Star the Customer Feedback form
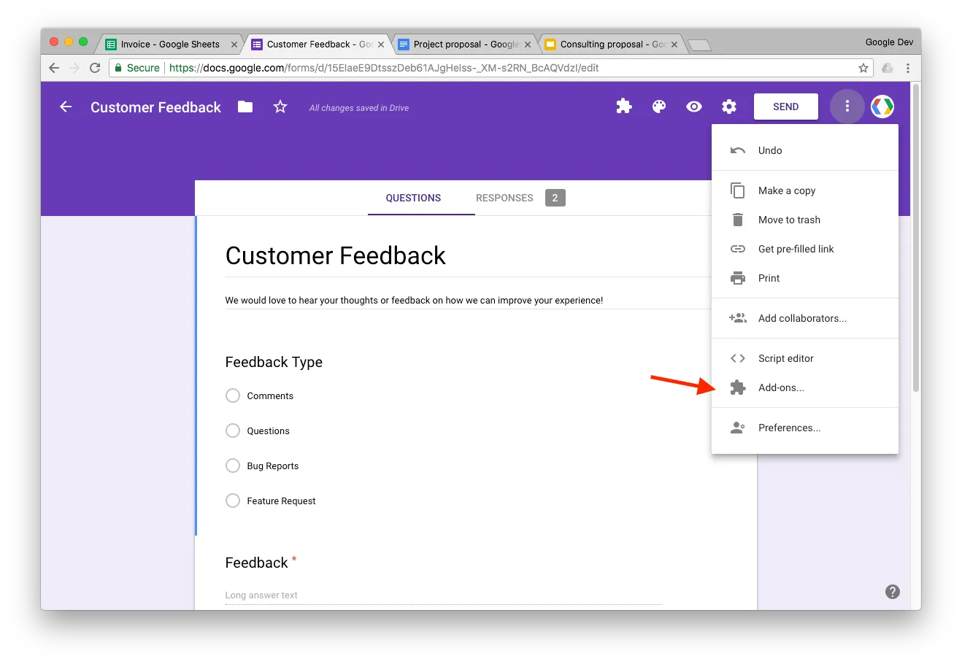The height and width of the screenshot is (664, 962). click(280, 107)
